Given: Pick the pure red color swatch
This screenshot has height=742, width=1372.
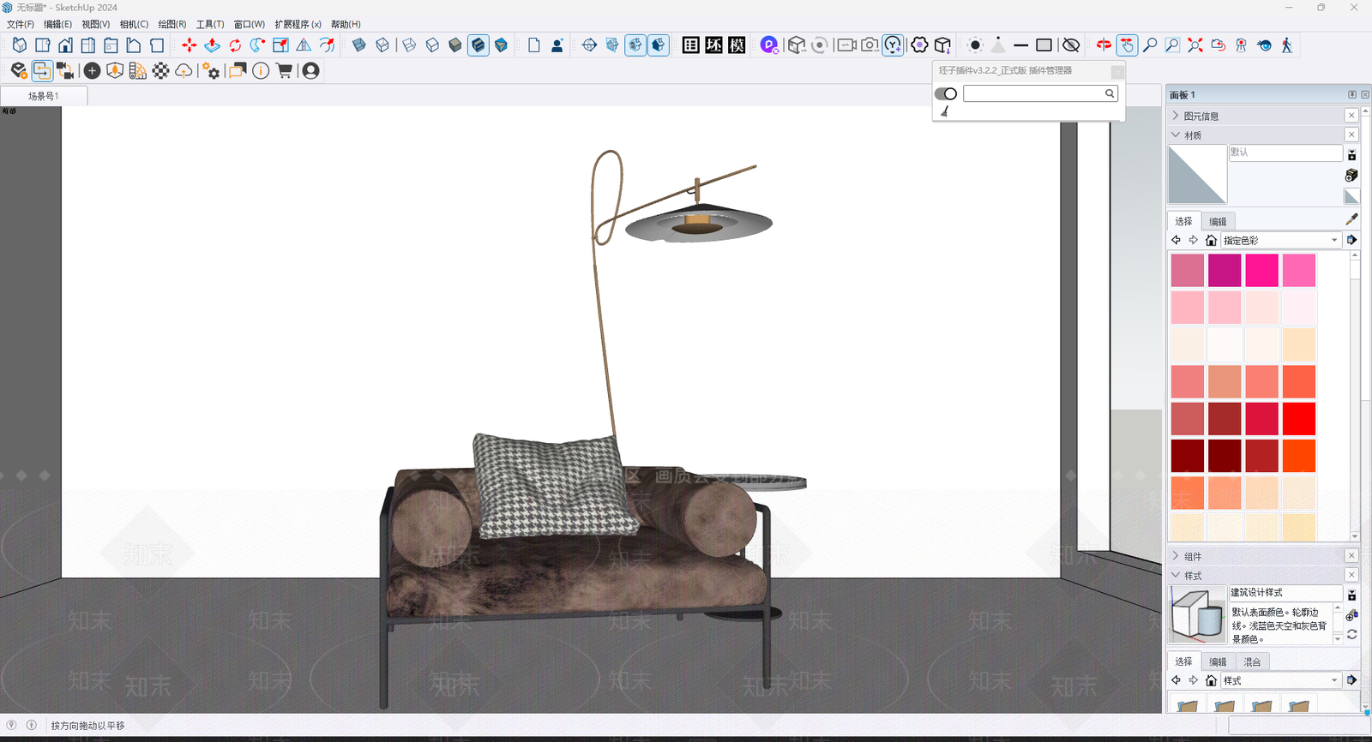Looking at the screenshot, I should tap(1299, 419).
